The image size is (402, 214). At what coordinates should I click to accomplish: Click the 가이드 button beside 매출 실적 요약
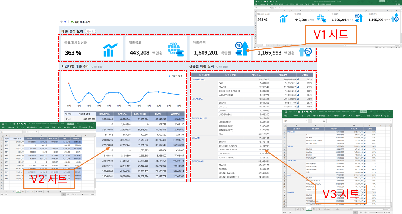[90, 32]
